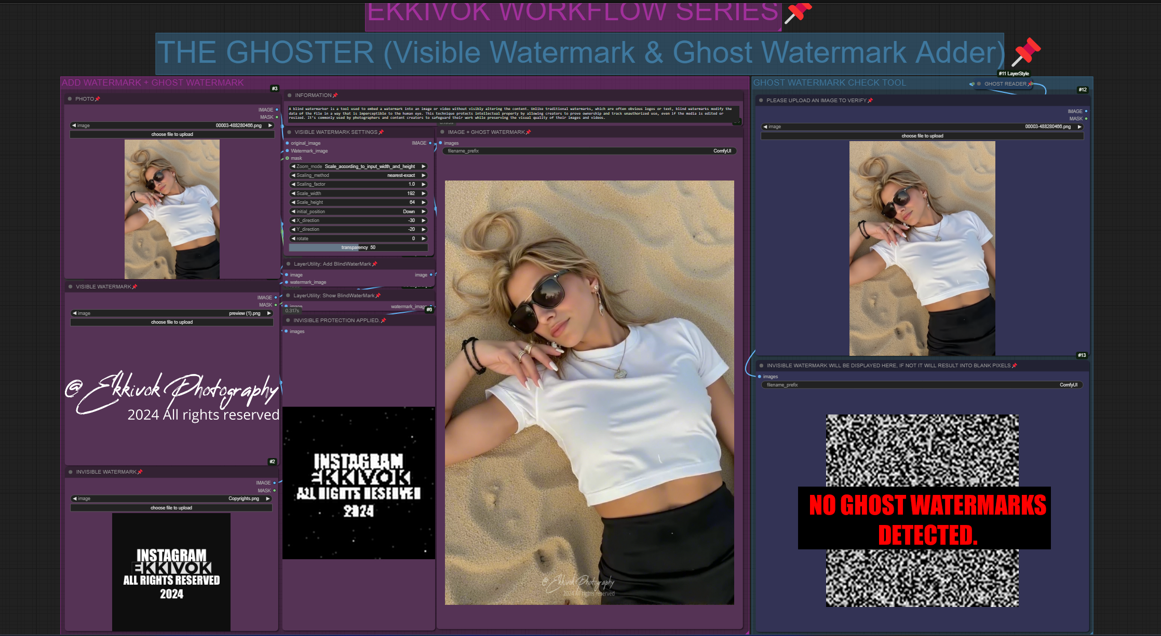Click the pin icon on INFORMATION node
Image resolution: width=1161 pixels, height=636 pixels.
point(335,95)
